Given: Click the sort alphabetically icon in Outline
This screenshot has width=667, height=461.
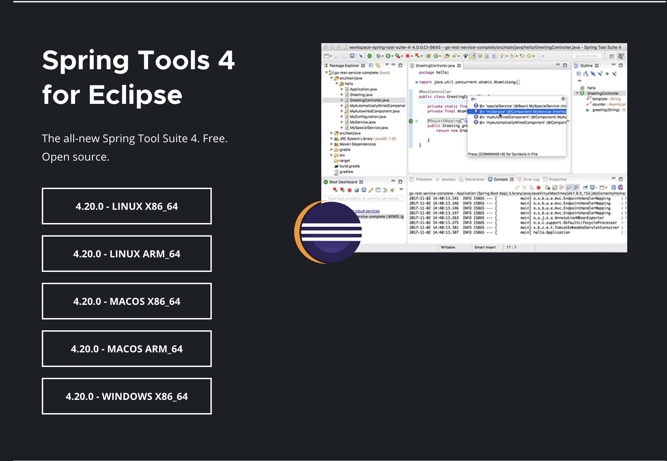Looking at the screenshot, I should pos(586,74).
